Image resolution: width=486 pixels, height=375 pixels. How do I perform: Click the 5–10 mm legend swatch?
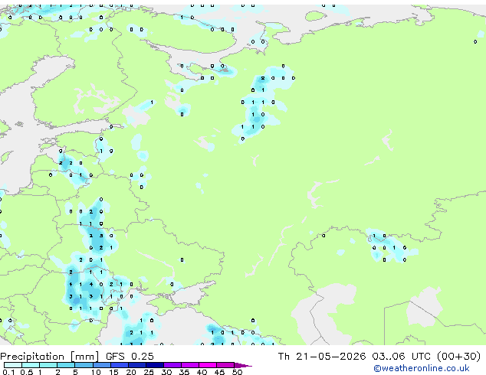click(x=84, y=365)
